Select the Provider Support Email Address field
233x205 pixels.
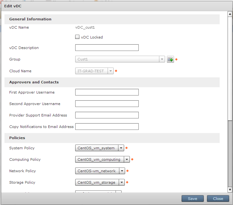coord(107,115)
